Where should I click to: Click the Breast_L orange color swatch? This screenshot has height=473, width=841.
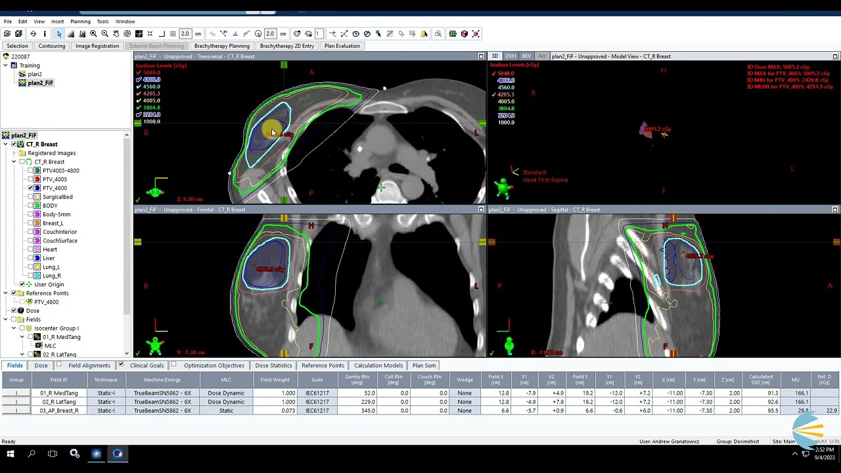tap(37, 223)
